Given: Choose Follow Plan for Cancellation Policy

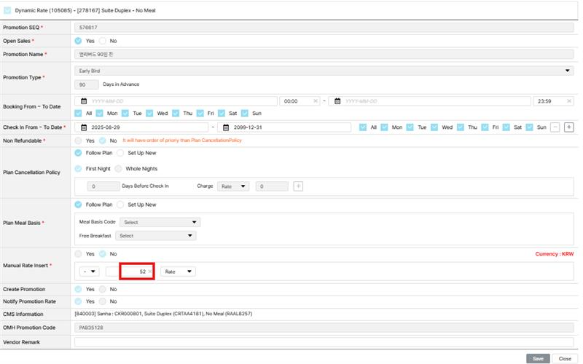Looking at the screenshot, I should 78,153.
